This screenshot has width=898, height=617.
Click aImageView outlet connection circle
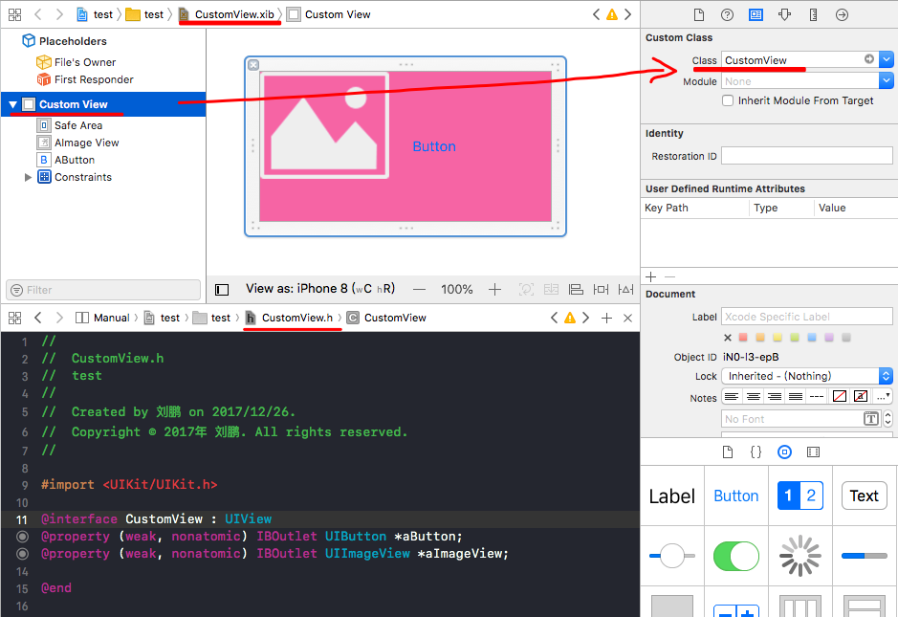tap(22, 554)
